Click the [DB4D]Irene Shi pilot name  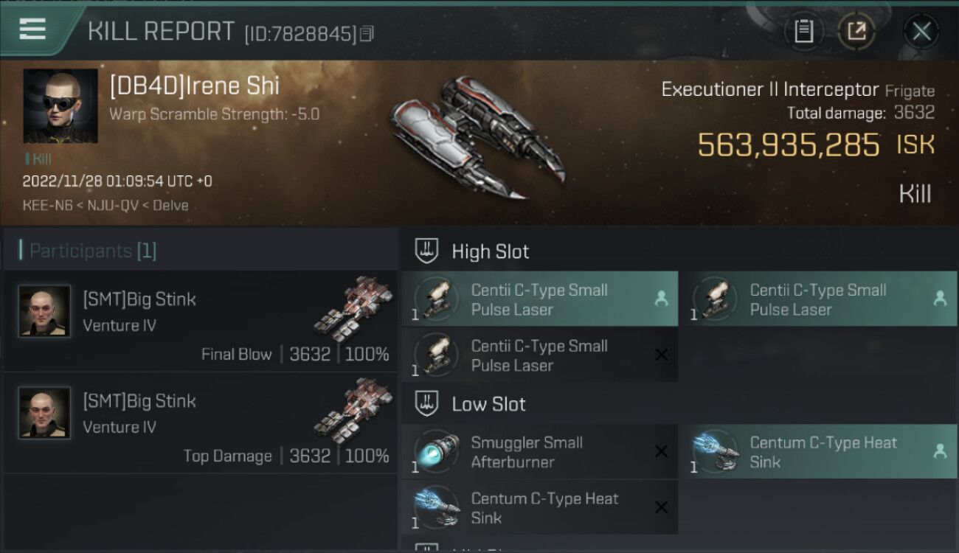coord(195,86)
